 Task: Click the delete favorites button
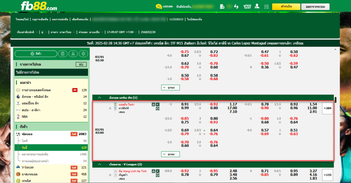click(x=81, y=64)
